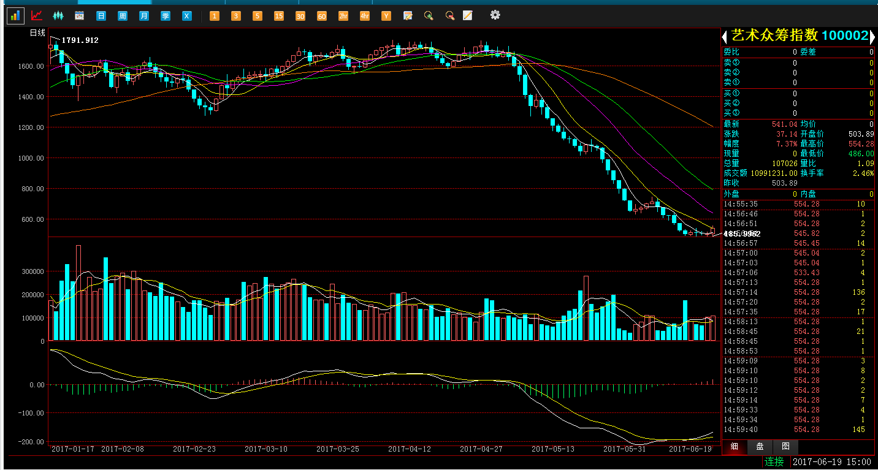
Task: Switch to the 图 tab
Action: pyautogui.click(x=785, y=447)
